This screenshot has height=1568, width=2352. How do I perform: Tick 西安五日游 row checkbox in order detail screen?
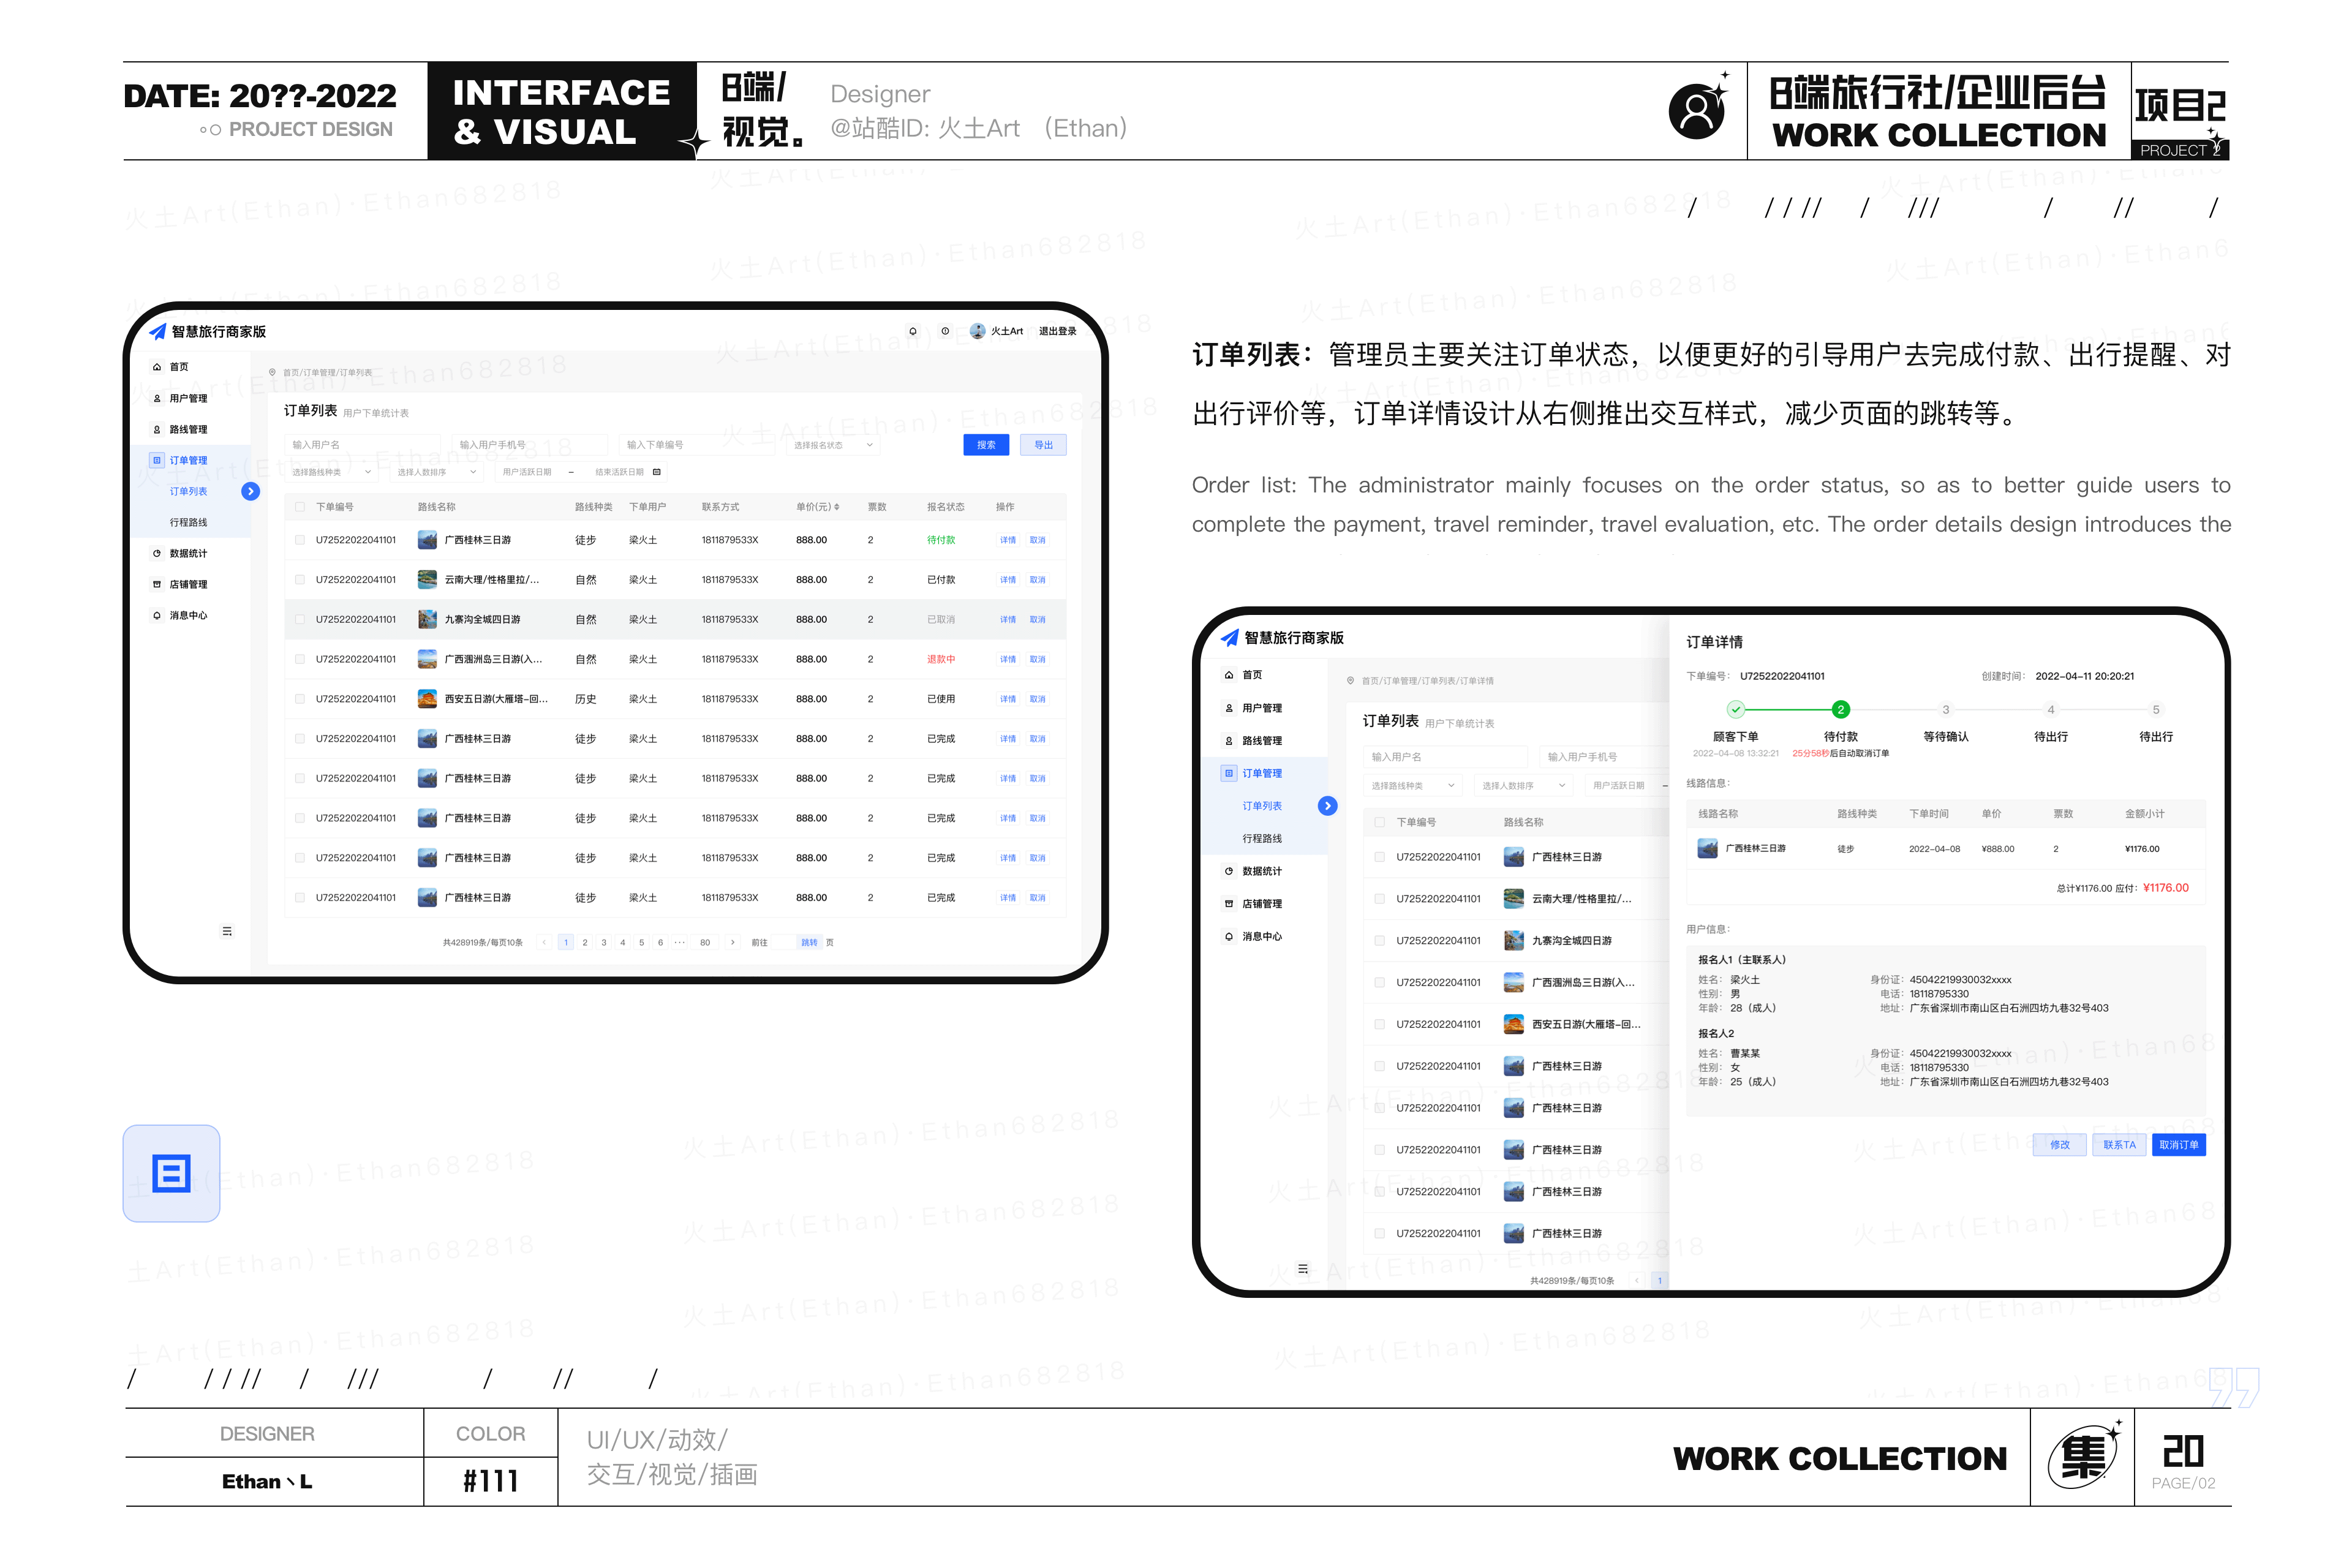tap(1379, 1024)
